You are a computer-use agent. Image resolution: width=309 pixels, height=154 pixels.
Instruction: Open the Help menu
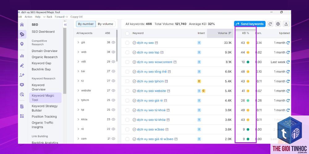coord(38,17)
